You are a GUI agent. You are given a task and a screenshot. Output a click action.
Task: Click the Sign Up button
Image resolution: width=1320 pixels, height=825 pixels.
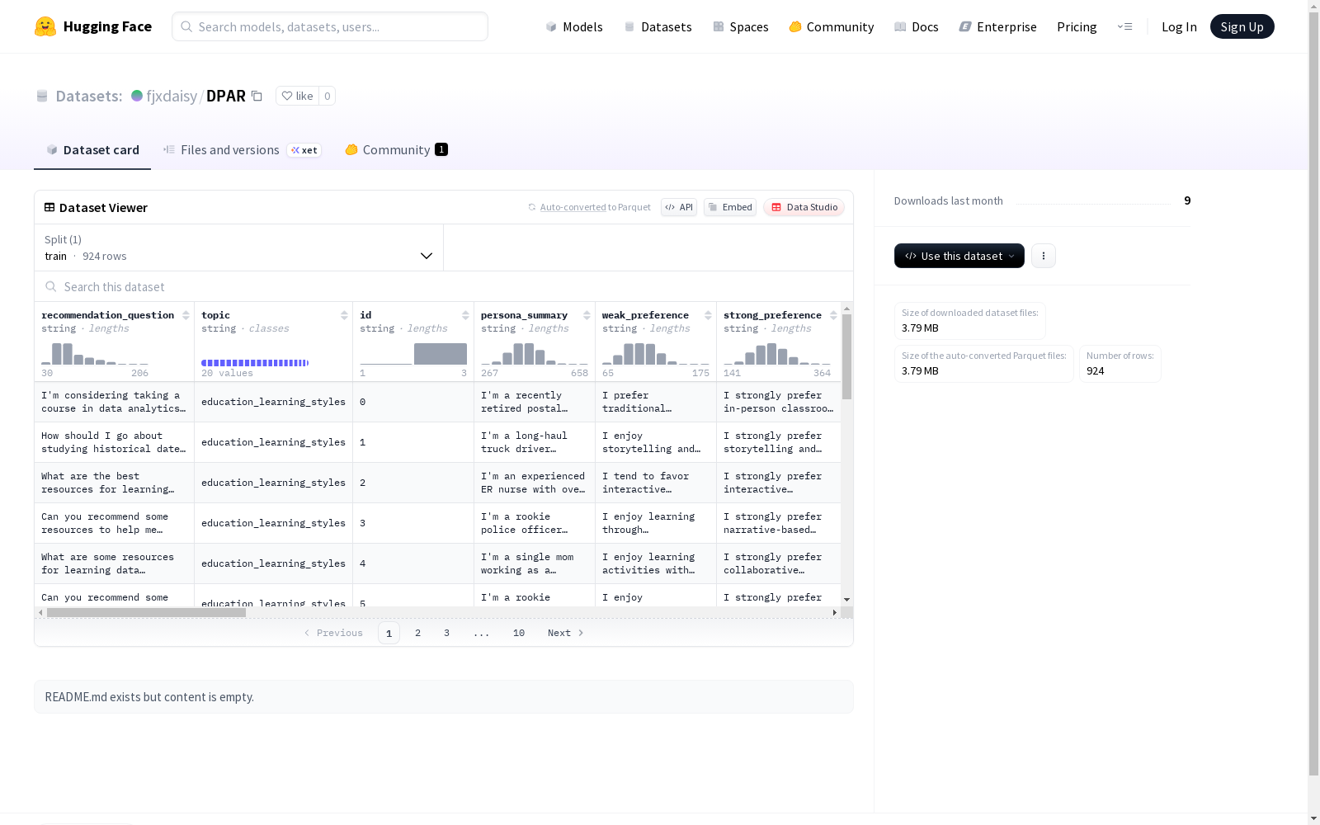tap(1242, 26)
